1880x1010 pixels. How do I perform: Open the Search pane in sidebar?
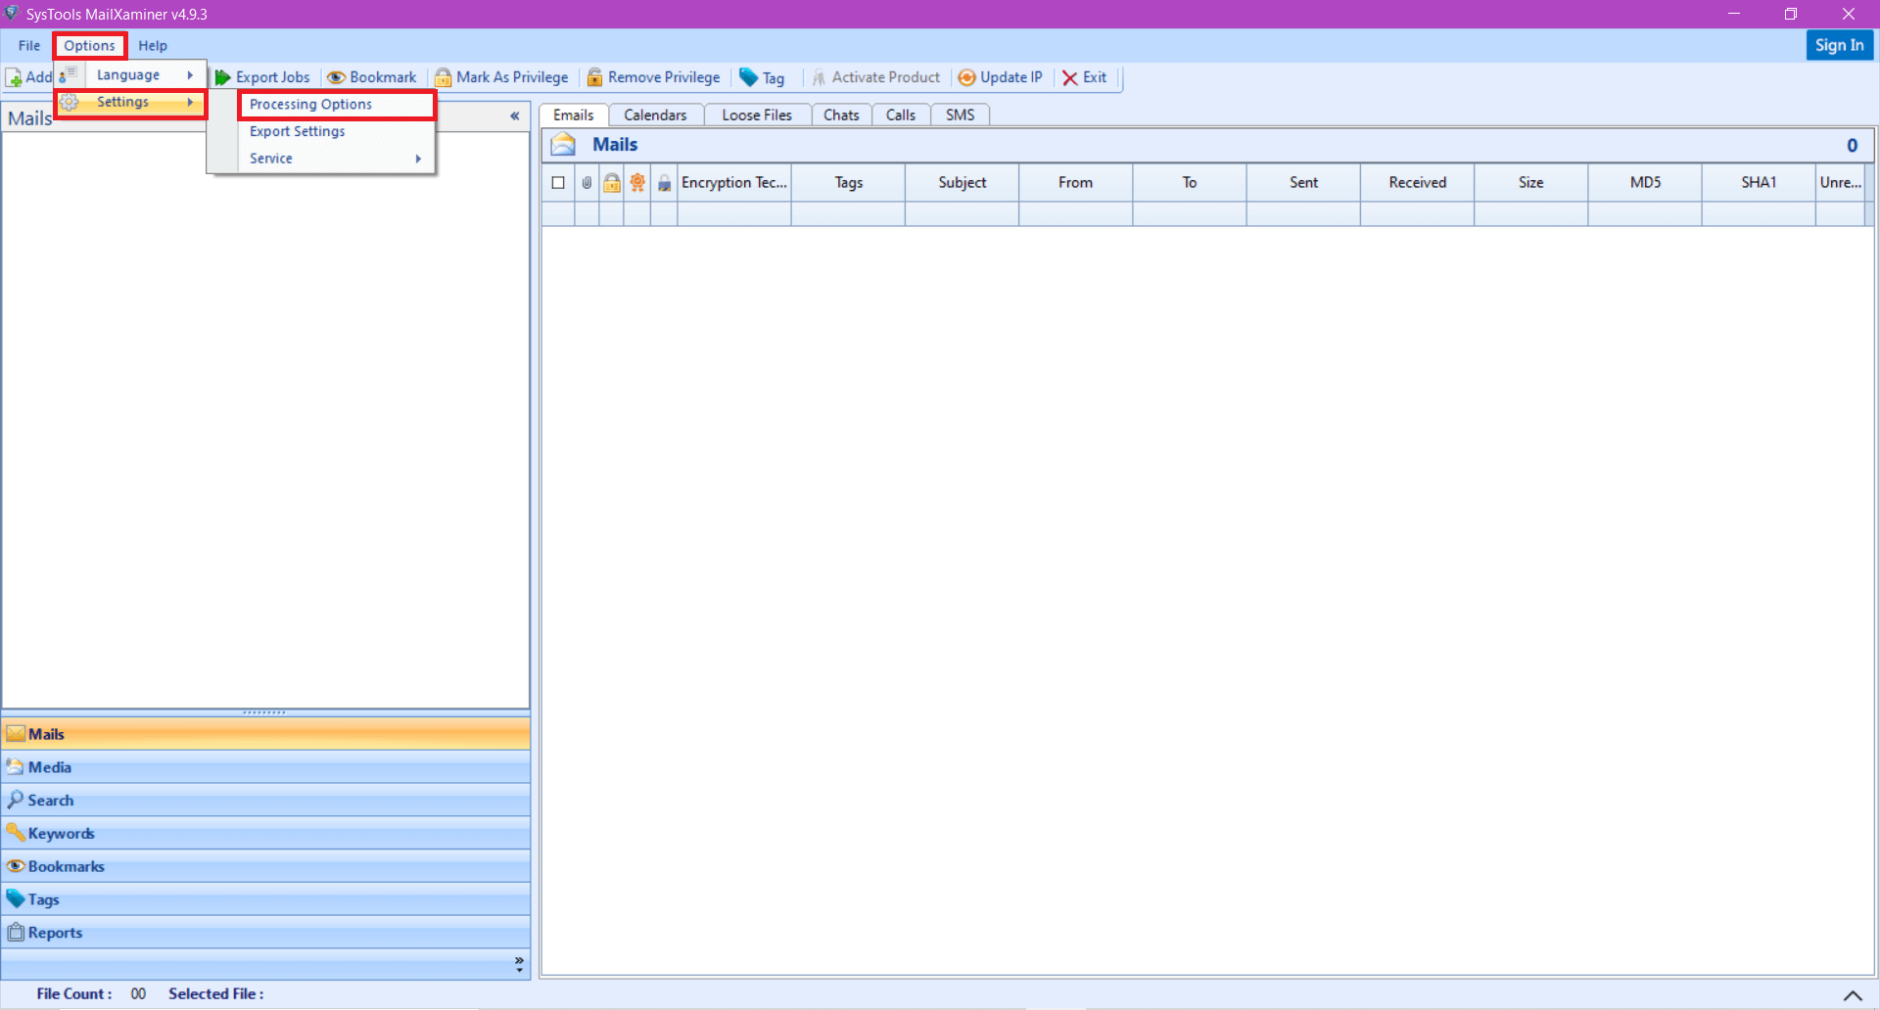[x=51, y=801]
